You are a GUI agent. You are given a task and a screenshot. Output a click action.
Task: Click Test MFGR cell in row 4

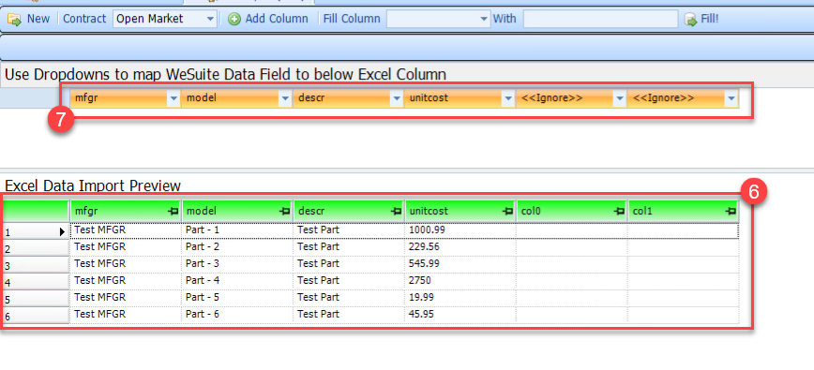(126, 281)
